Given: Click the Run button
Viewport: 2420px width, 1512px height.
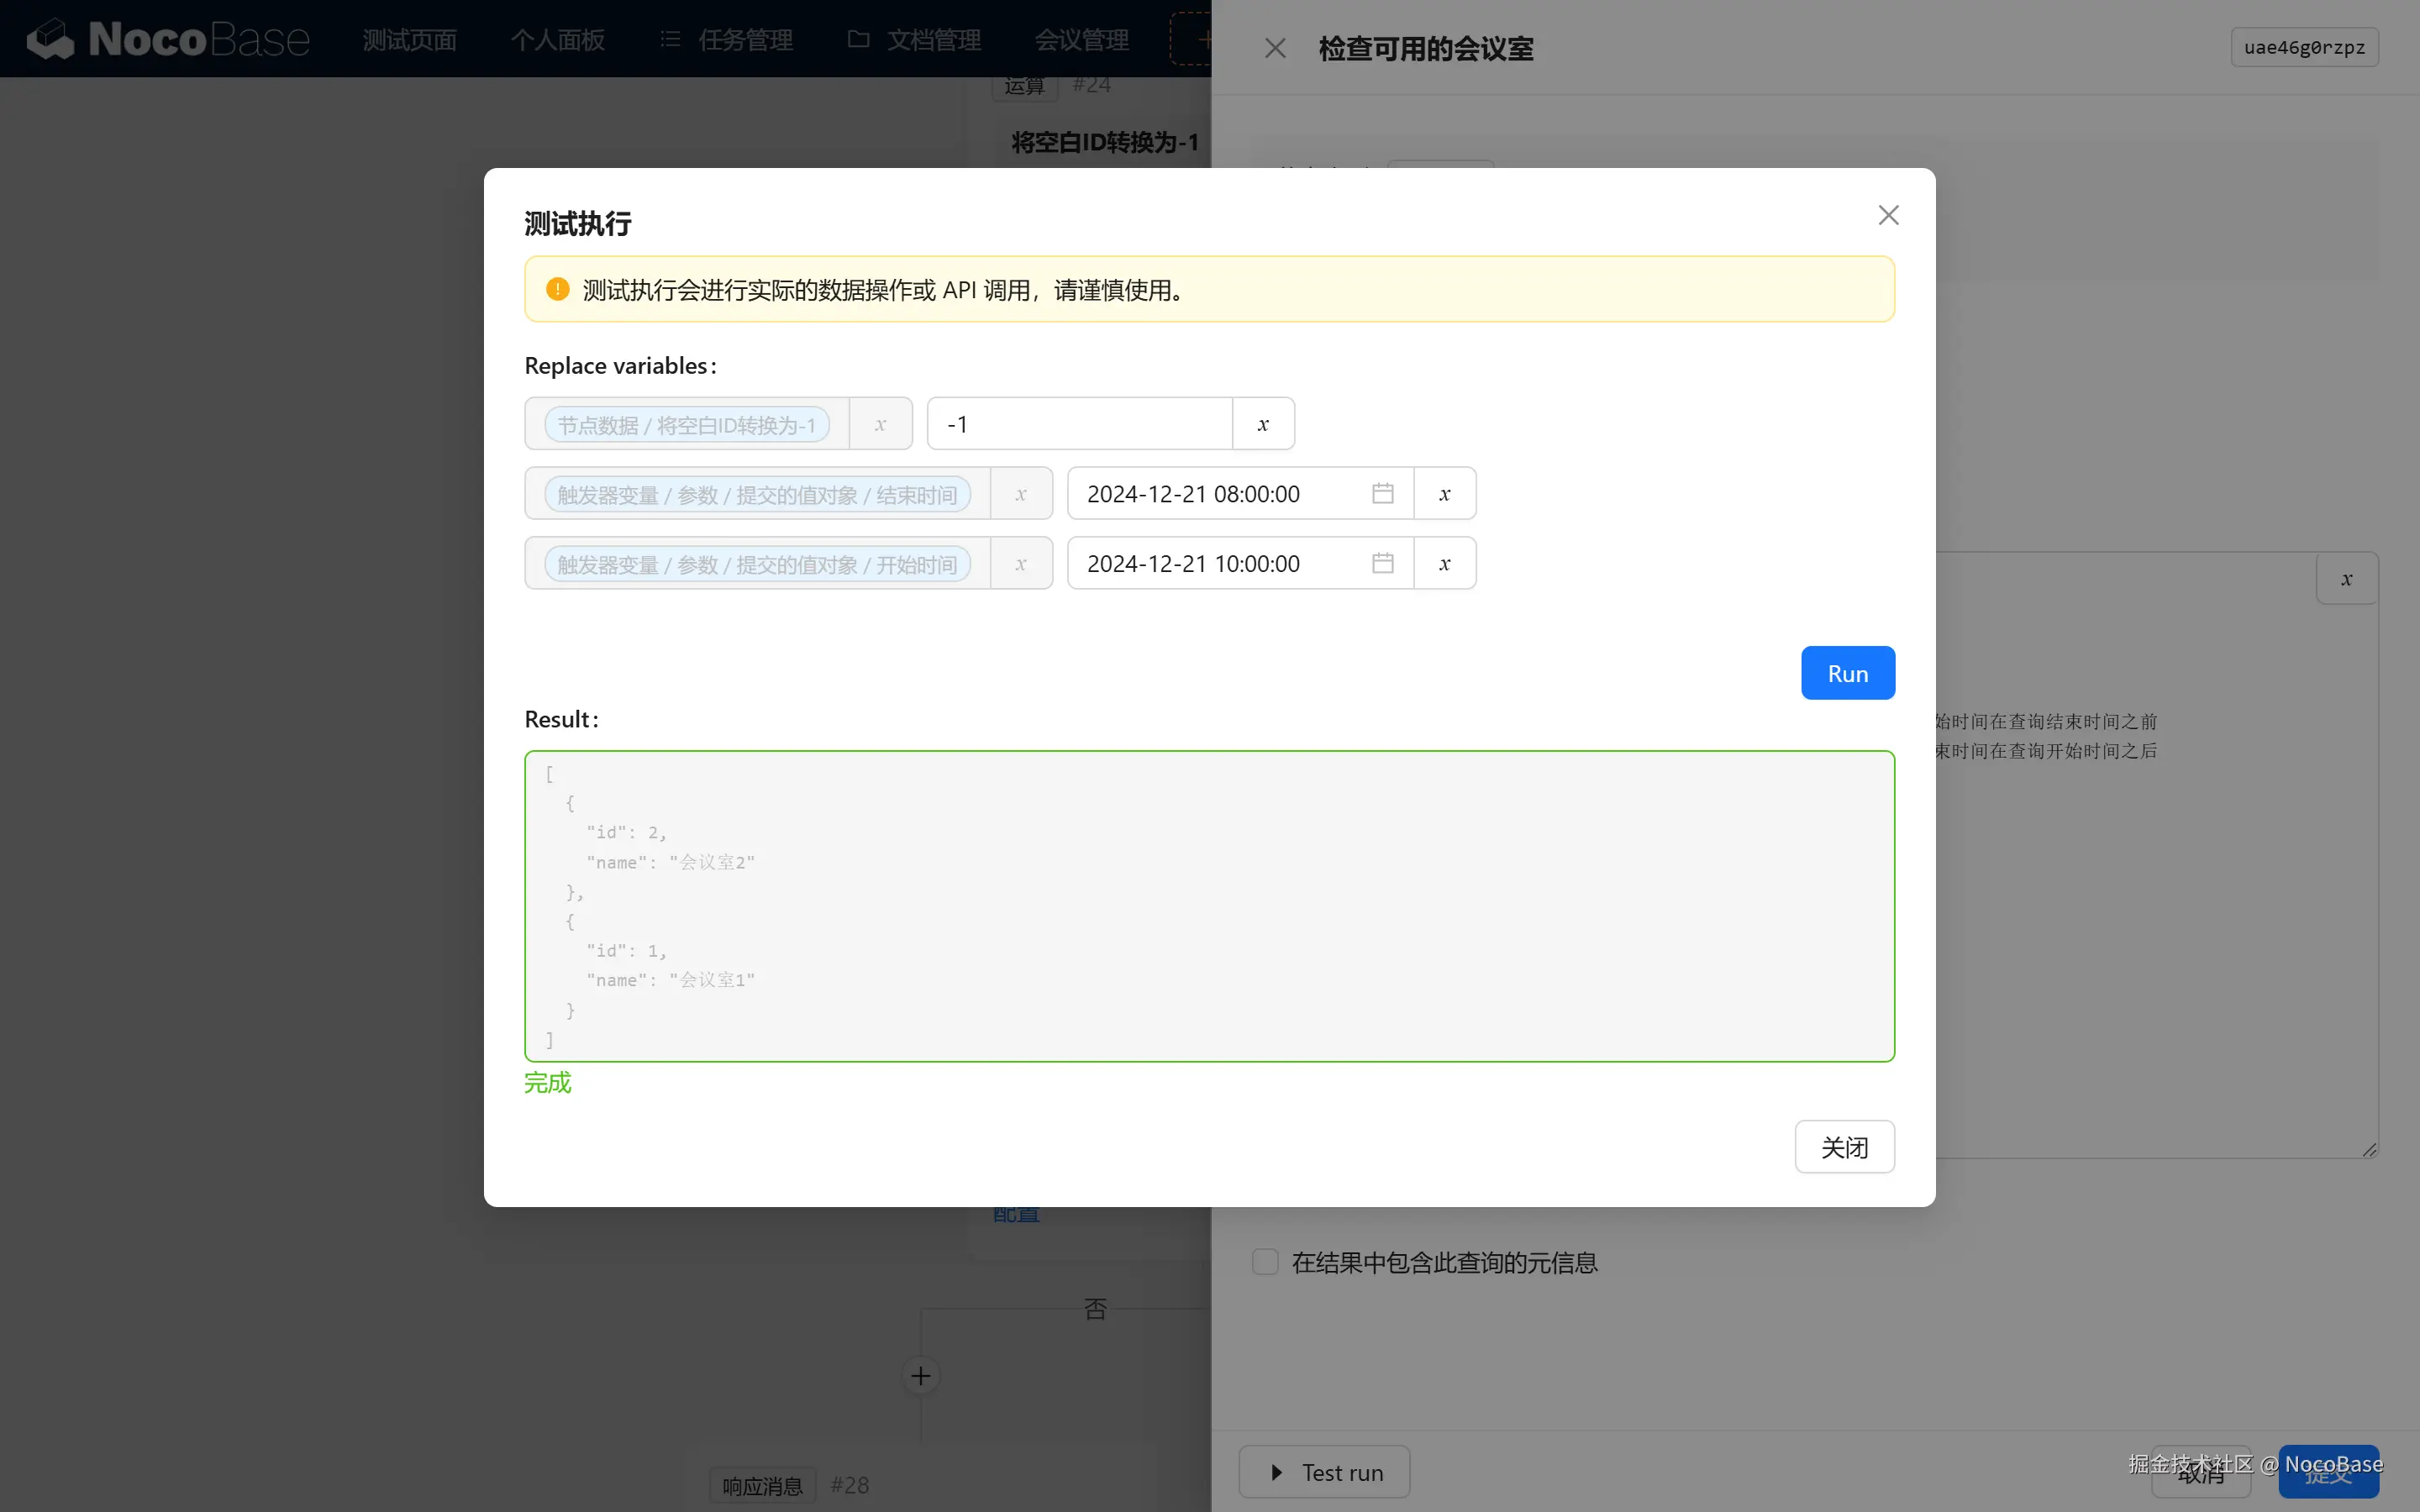Looking at the screenshot, I should (1847, 673).
